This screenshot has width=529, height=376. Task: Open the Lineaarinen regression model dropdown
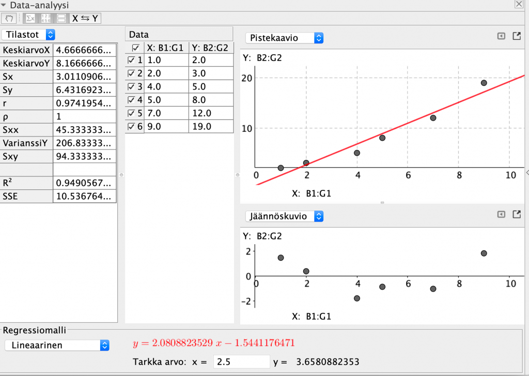coord(57,345)
